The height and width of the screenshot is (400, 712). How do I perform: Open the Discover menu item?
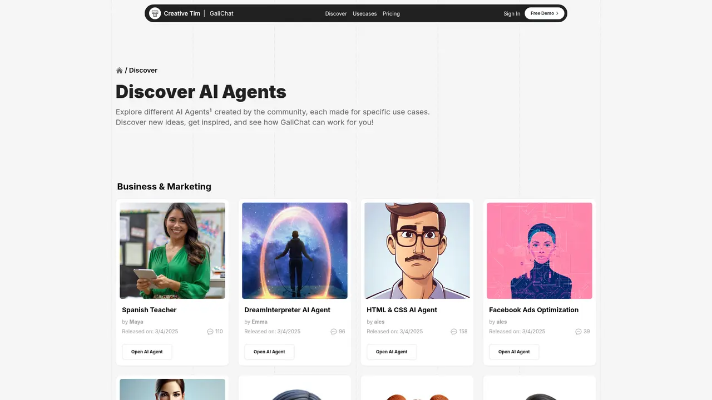[336, 13]
